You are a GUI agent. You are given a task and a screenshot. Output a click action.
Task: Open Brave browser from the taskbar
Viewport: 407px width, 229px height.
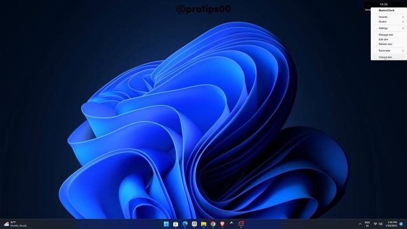click(222, 224)
